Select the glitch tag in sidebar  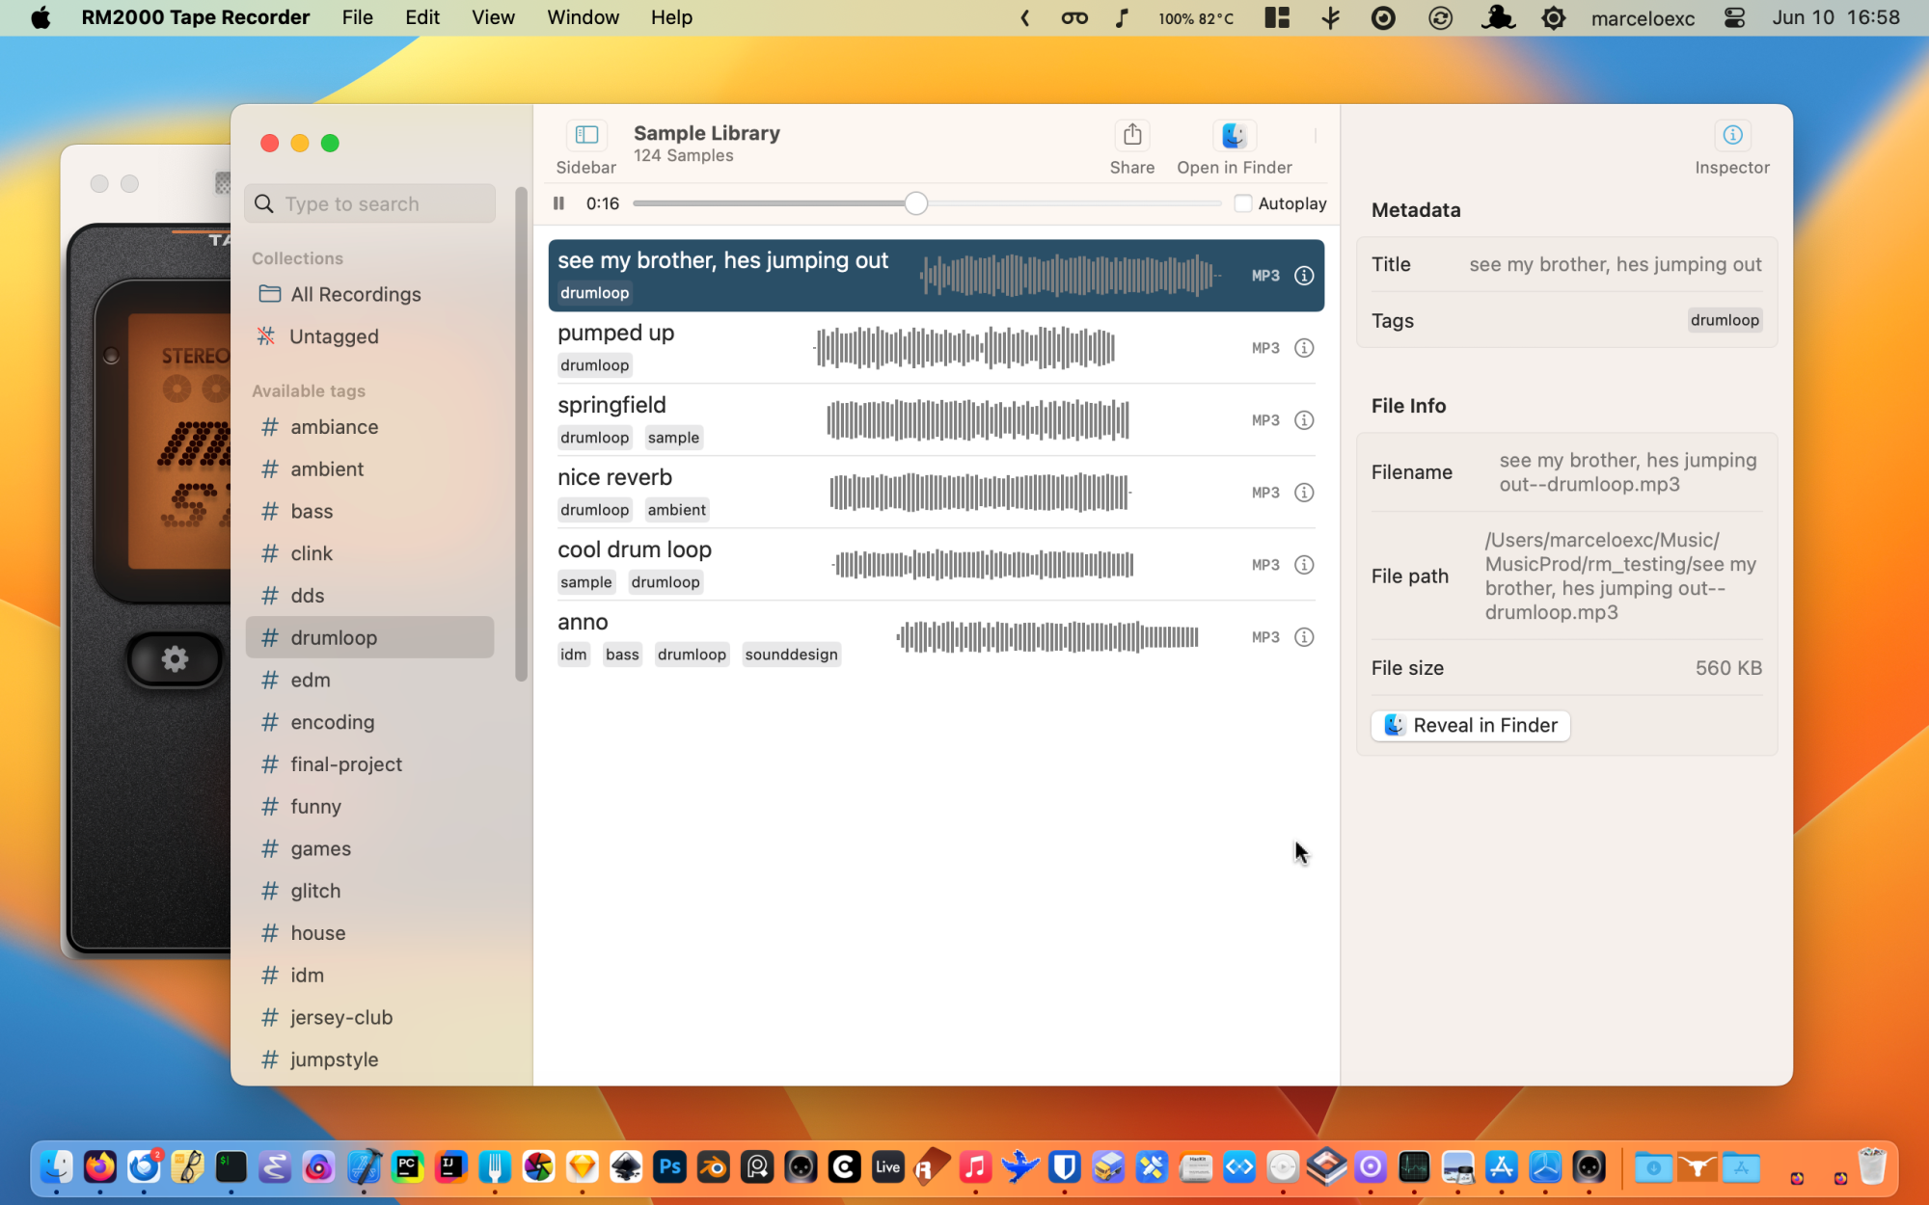pos(315,891)
